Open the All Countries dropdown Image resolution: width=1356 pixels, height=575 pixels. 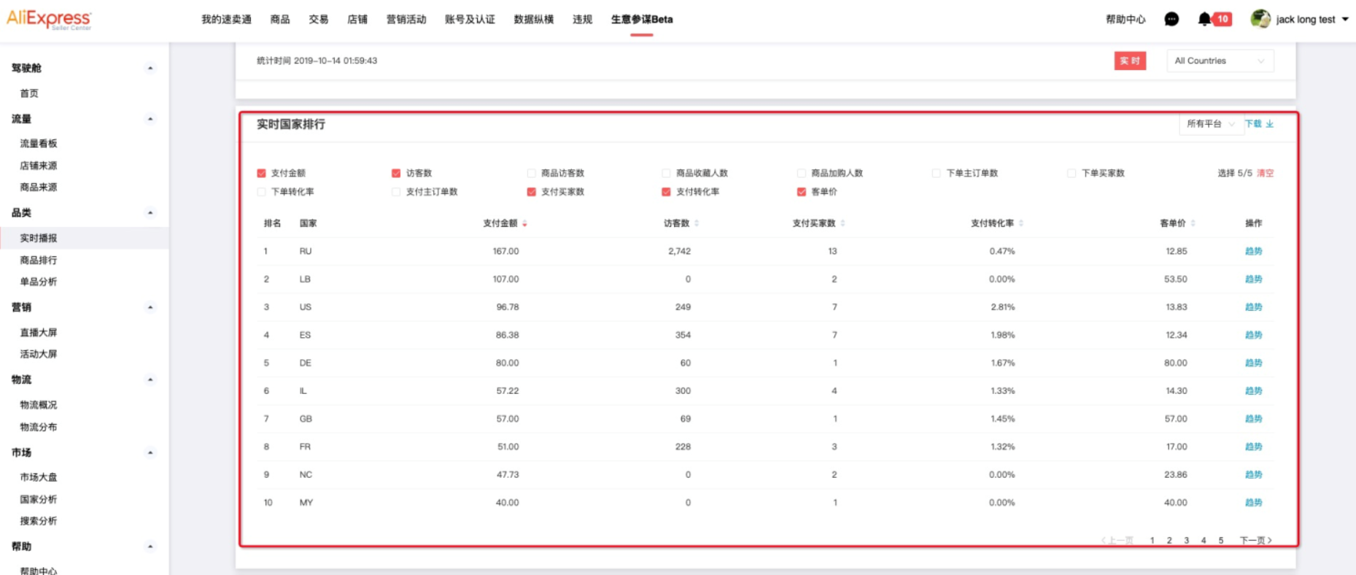click(1220, 61)
